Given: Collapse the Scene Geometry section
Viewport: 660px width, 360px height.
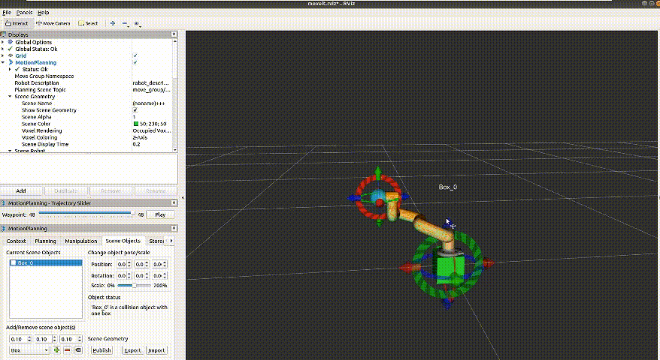Looking at the screenshot, I should (10, 96).
